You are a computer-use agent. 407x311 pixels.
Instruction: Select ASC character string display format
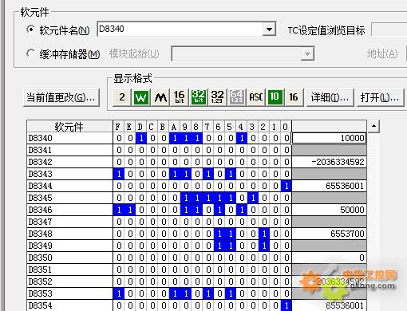pos(256,97)
